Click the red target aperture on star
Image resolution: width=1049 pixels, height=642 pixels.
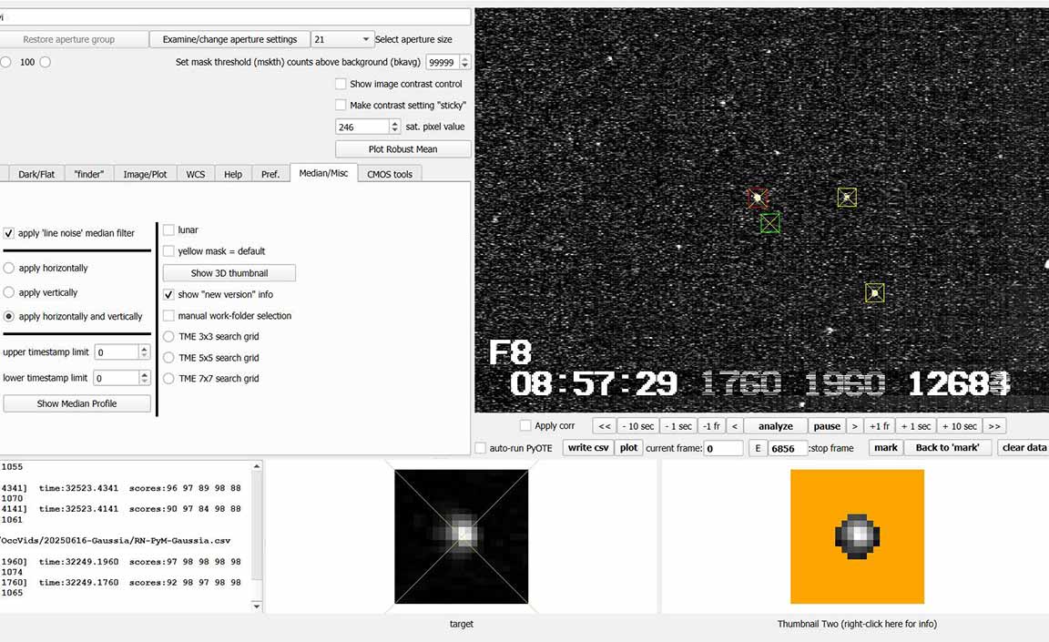757,198
